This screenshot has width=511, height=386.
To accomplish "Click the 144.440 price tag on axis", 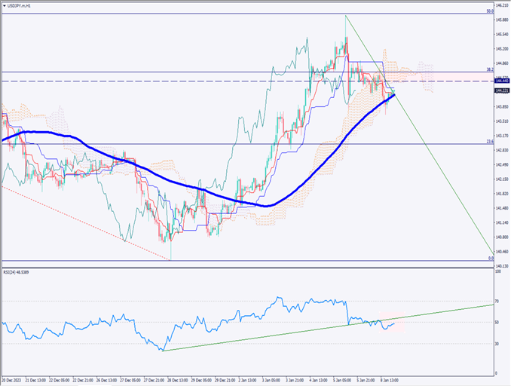I will [x=502, y=79].
